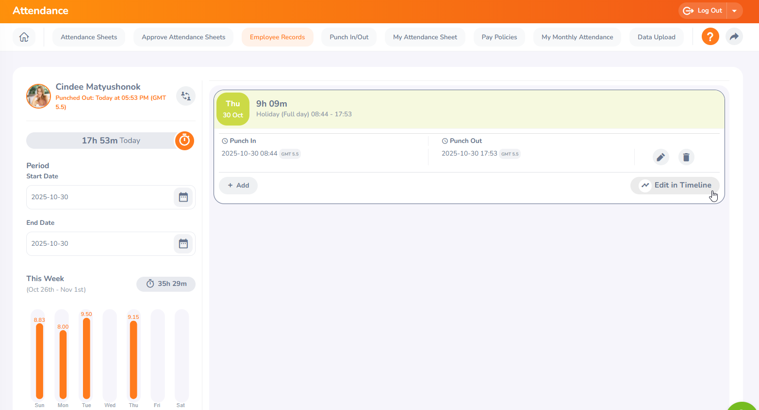The height and width of the screenshot is (410, 759).
Task: Click Cindee Matyushonok's profile photo
Action: point(38,96)
